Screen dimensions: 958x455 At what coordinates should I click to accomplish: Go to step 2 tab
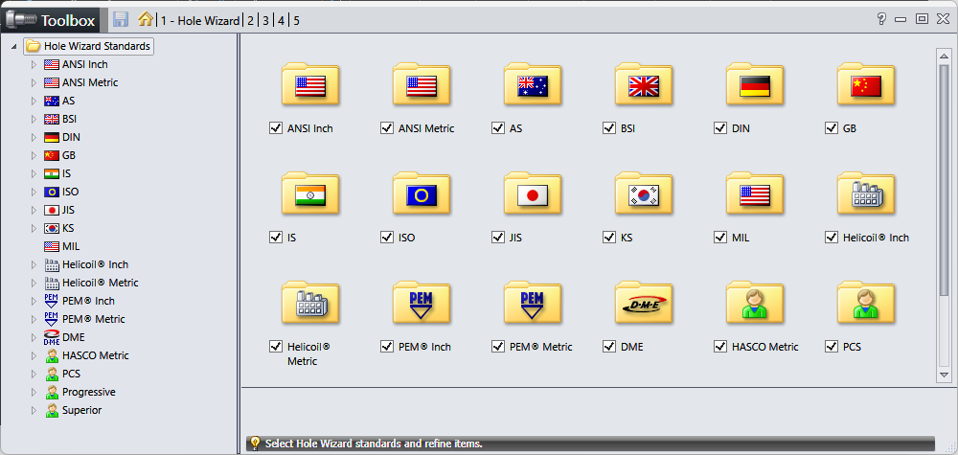point(250,21)
